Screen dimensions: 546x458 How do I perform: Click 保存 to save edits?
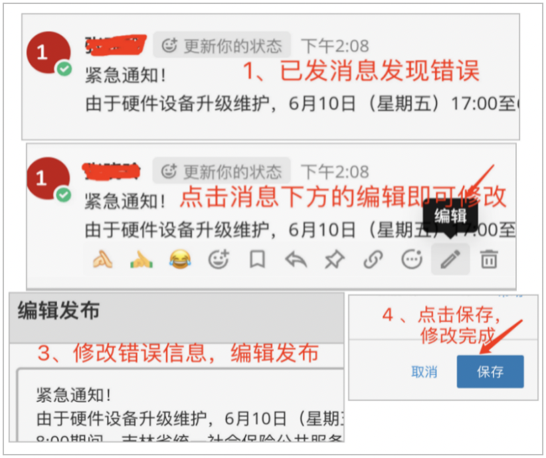(x=490, y=372)
